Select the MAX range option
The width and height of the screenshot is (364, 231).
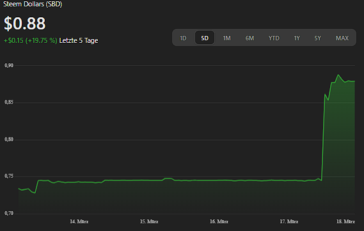point(342,38)
